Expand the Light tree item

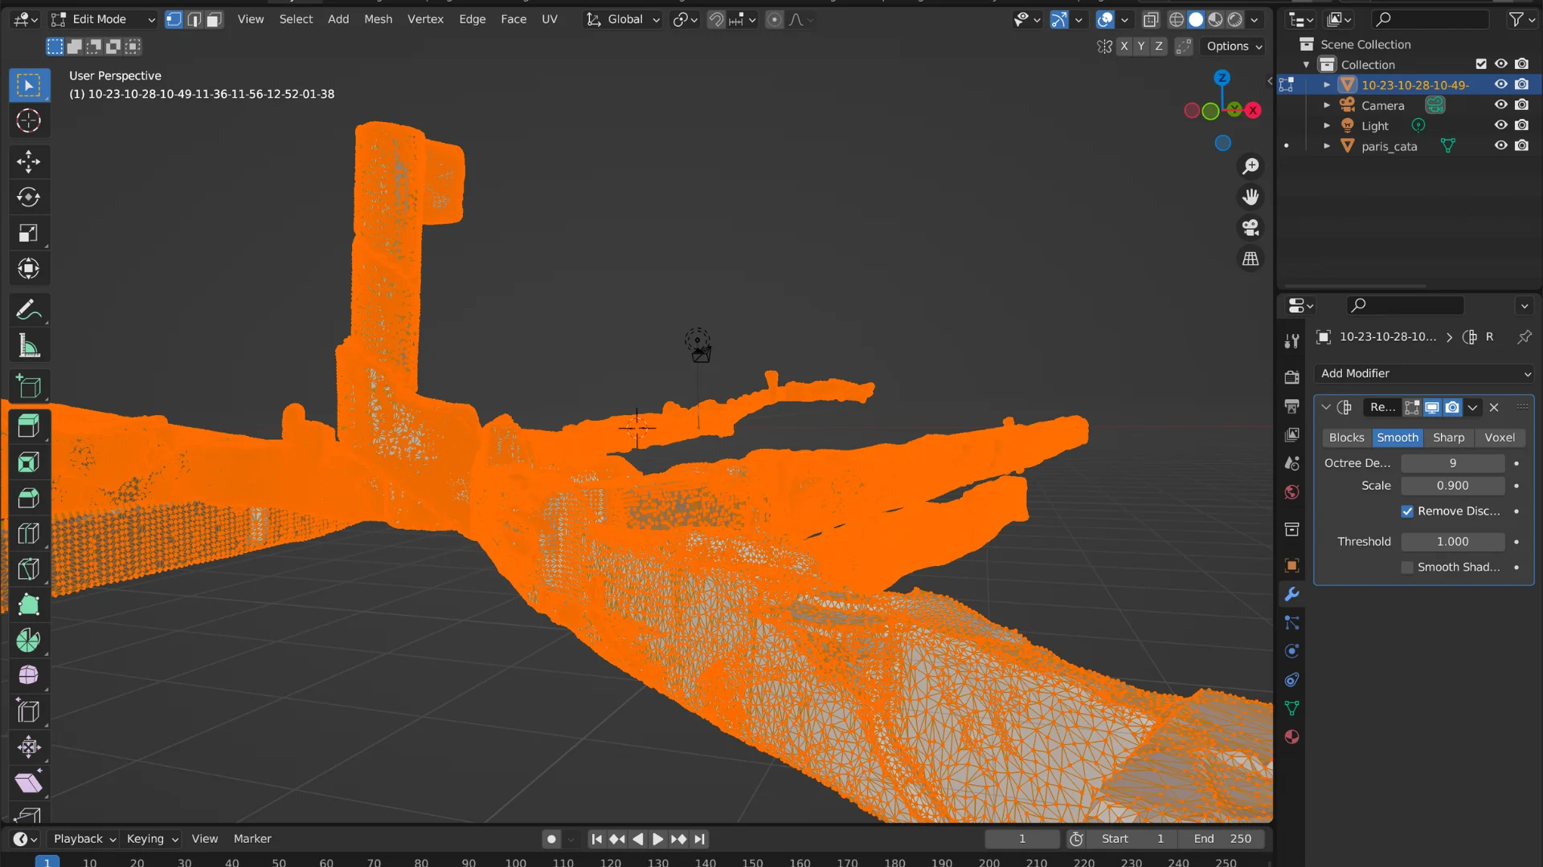(1327, 125)
